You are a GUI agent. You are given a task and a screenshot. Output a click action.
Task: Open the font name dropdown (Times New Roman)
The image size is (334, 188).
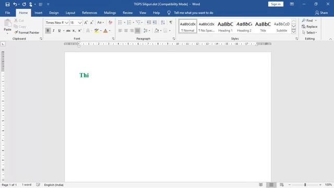pos(67,22)
